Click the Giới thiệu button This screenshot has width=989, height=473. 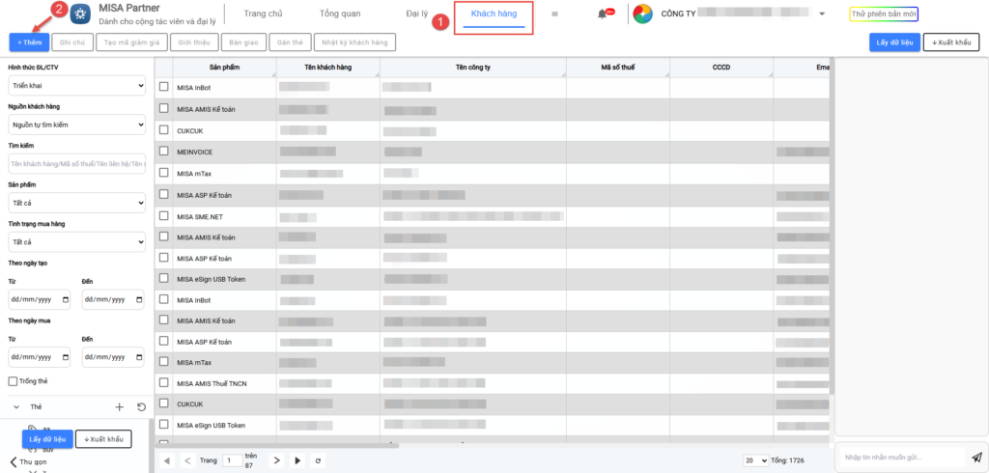point(194,42)
